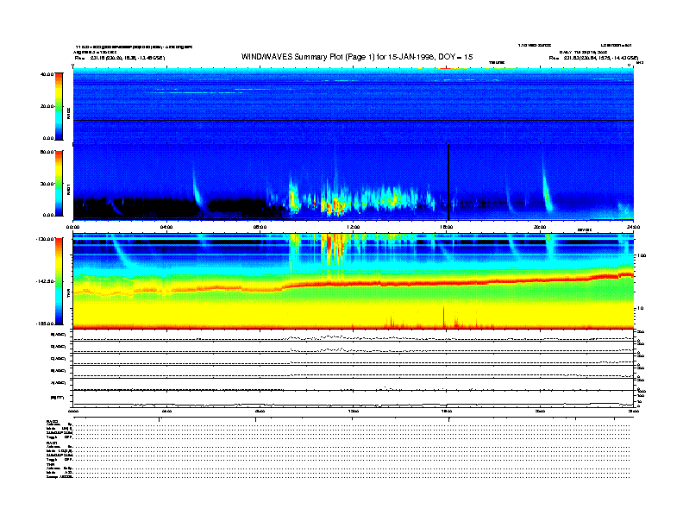Click the 16:00 tick below RAD1 spectrogram
This screenshot has height=528, width=683.
pyautogui.click(x=447, y=227)
